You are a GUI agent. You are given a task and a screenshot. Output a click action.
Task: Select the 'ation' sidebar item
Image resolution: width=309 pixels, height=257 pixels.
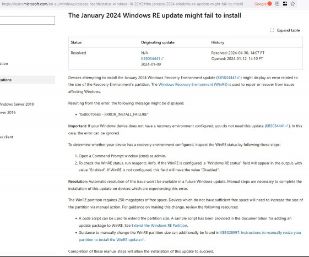[x=4, y=64]
